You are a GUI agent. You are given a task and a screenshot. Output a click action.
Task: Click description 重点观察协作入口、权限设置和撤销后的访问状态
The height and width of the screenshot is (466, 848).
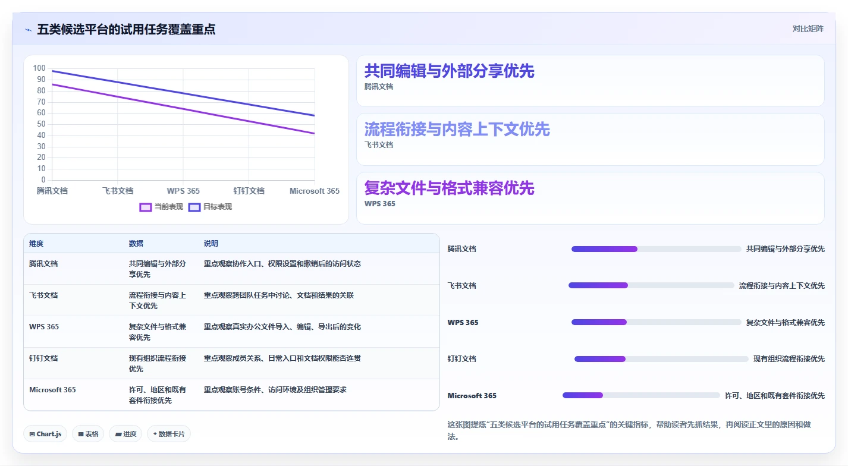(x=282, y=263)
